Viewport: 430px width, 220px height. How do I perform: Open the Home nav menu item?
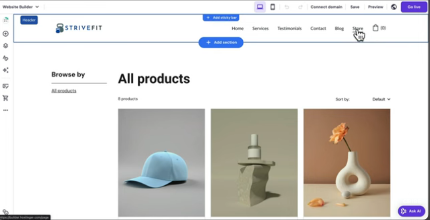(238, 28)
